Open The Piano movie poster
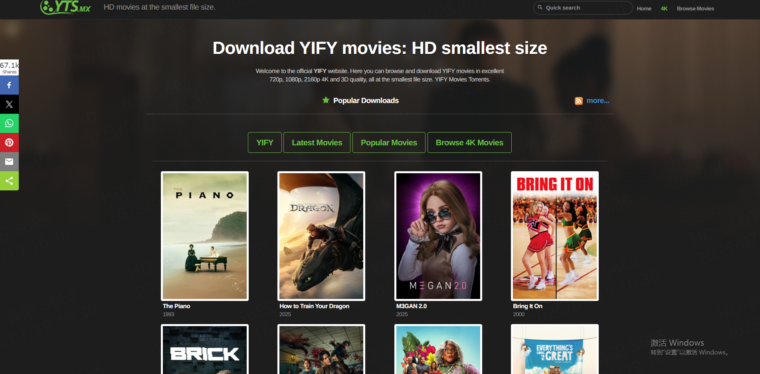Image resolution: width=760 pixels, height=374 pixels. tap(205, 236)
